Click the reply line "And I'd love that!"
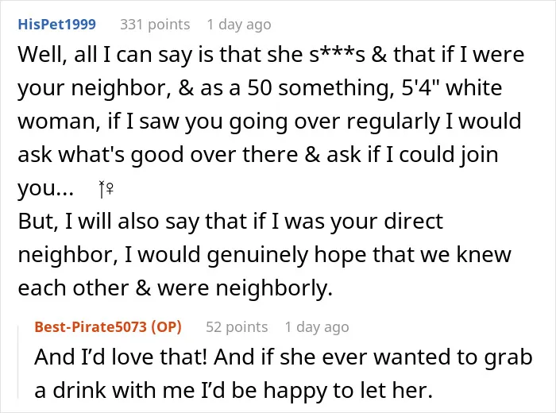 [284, 357]
